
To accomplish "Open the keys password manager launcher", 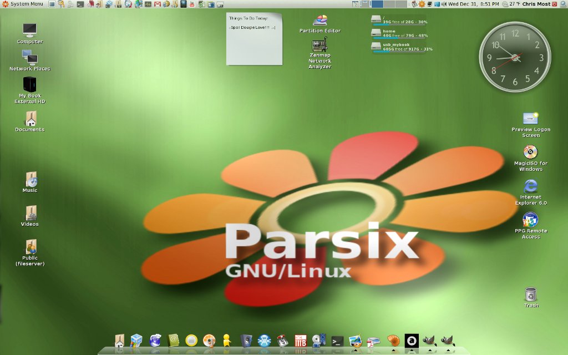I will (61, 4).
